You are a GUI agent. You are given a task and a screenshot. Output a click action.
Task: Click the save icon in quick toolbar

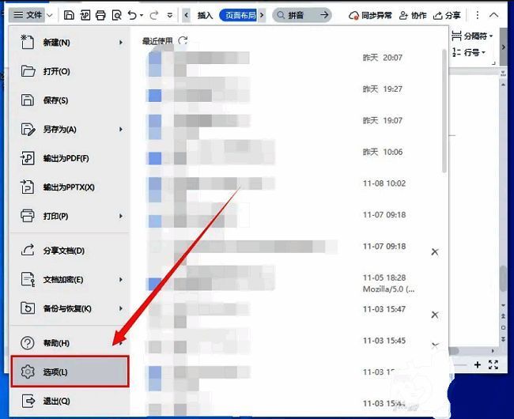tap(69, 15)
